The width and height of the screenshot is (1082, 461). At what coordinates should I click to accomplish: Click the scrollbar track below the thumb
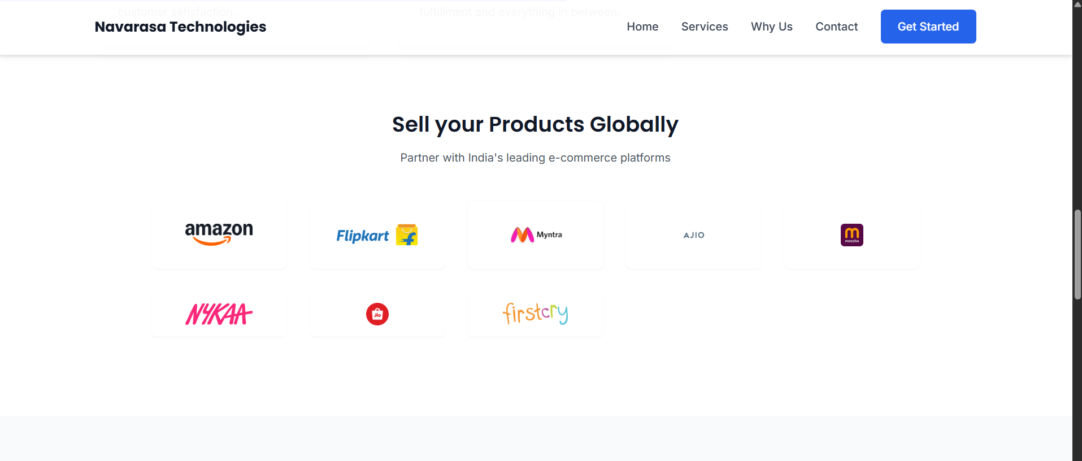(x=1077, y=384)
